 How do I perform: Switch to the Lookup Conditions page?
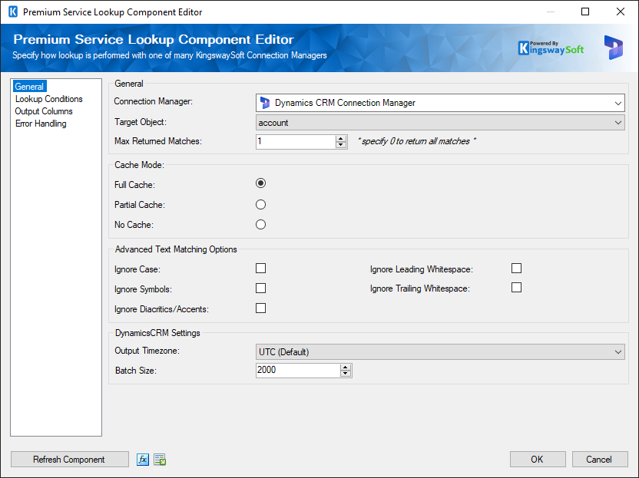pos(49,99)
